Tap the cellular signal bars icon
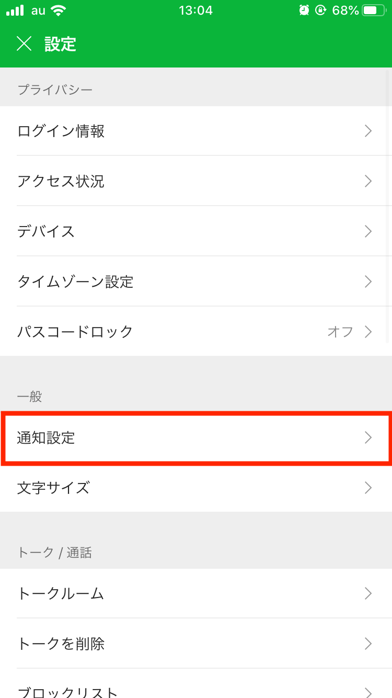The height and width of the screenshot is (698, 392). (x=16, y=10)
